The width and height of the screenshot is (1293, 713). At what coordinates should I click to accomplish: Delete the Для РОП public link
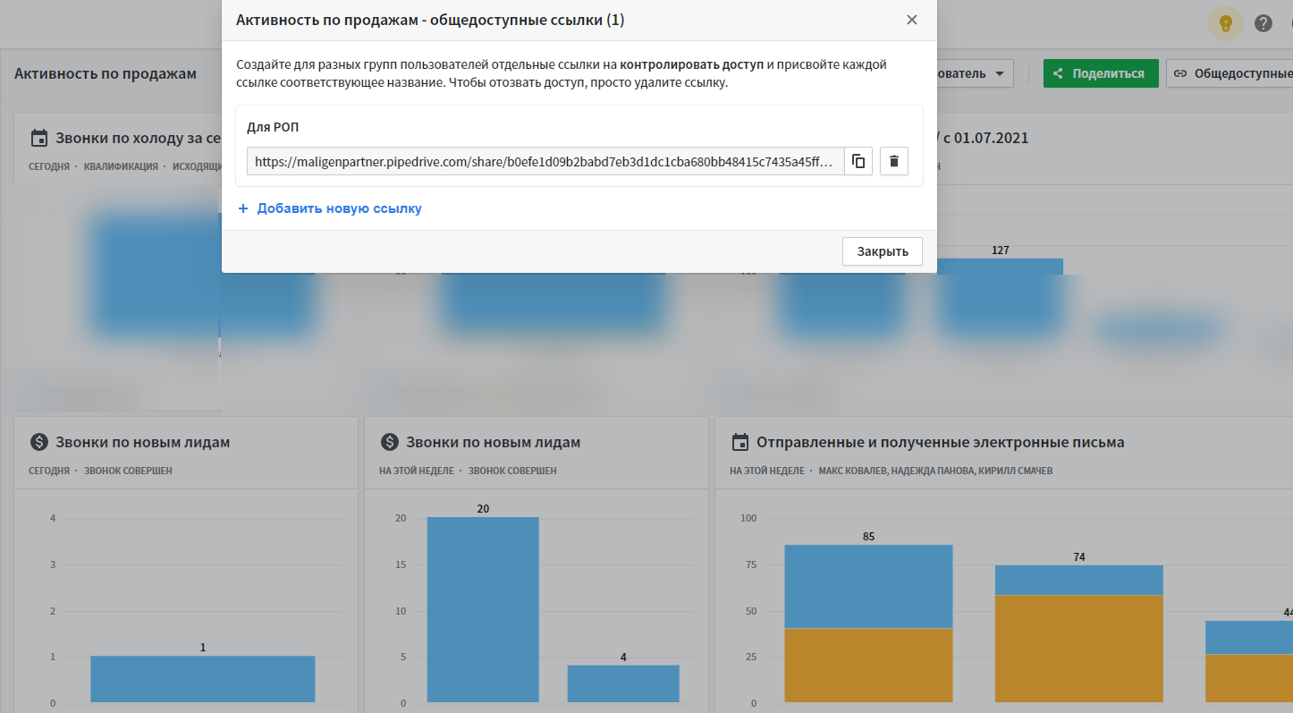(x=894, y=162)
